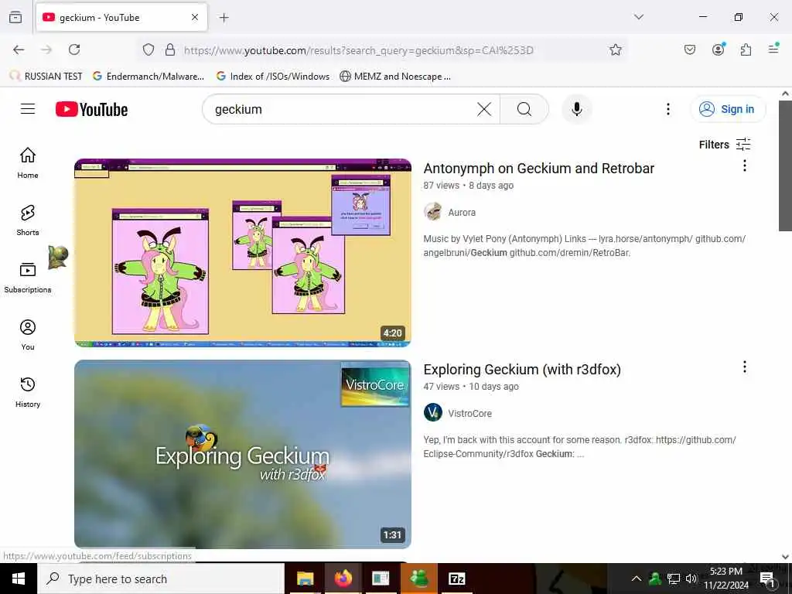Open the extensions puzzle icon
Image resolution: width=792 pixels, height=594 pixels.
coord(746,49)
